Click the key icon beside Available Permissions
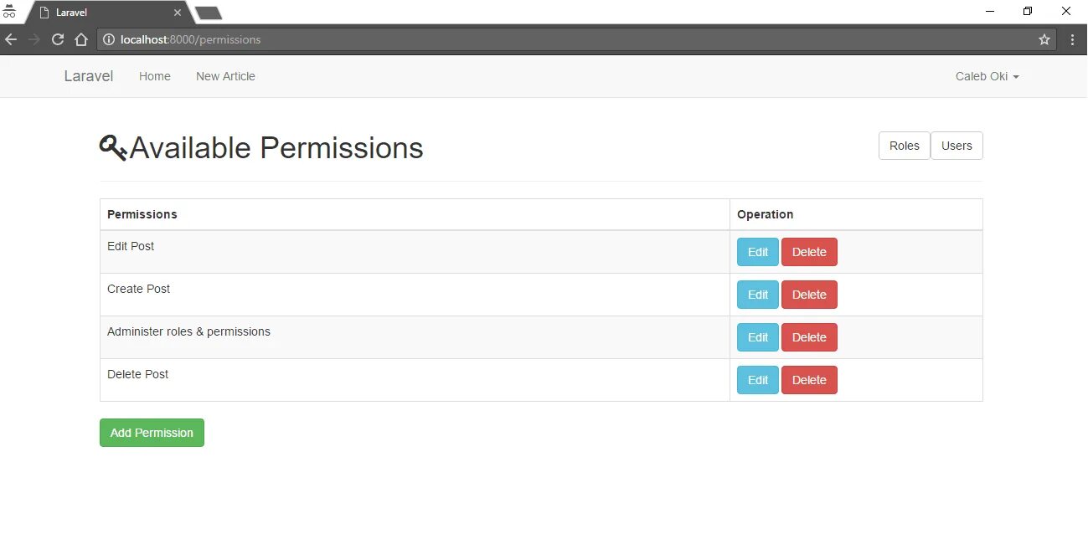 coord(112,148)
